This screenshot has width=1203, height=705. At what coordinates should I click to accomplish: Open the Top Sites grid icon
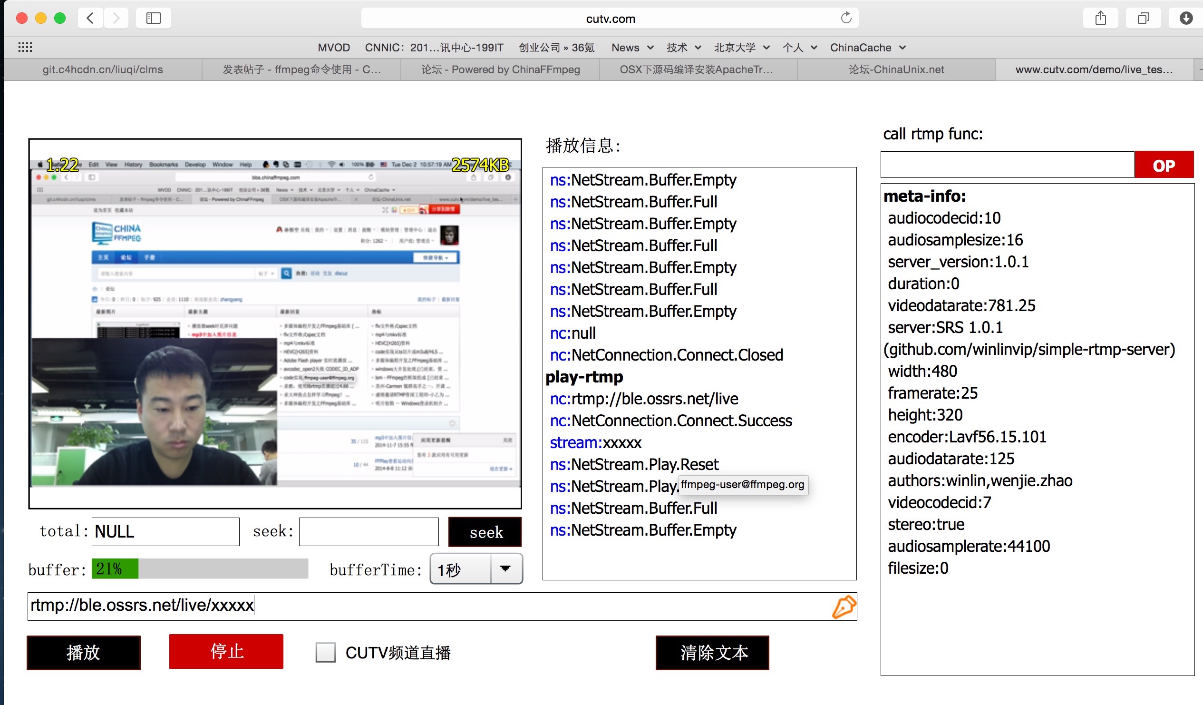pyautogui.click(x=25, y=47)
